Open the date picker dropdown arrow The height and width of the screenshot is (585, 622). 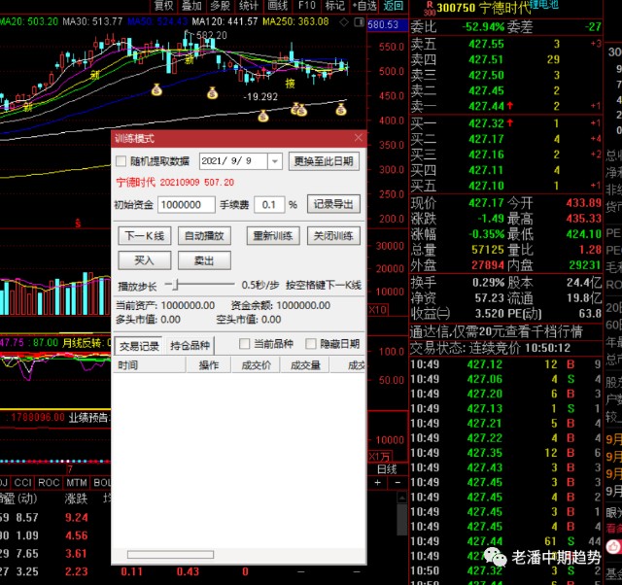coord(274,161)
